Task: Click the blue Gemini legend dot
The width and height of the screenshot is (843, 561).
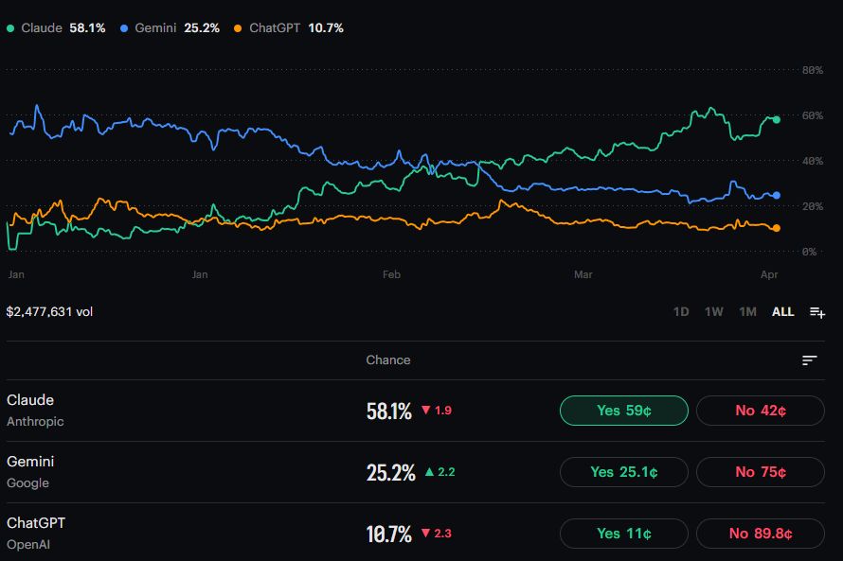Action: 124,28
